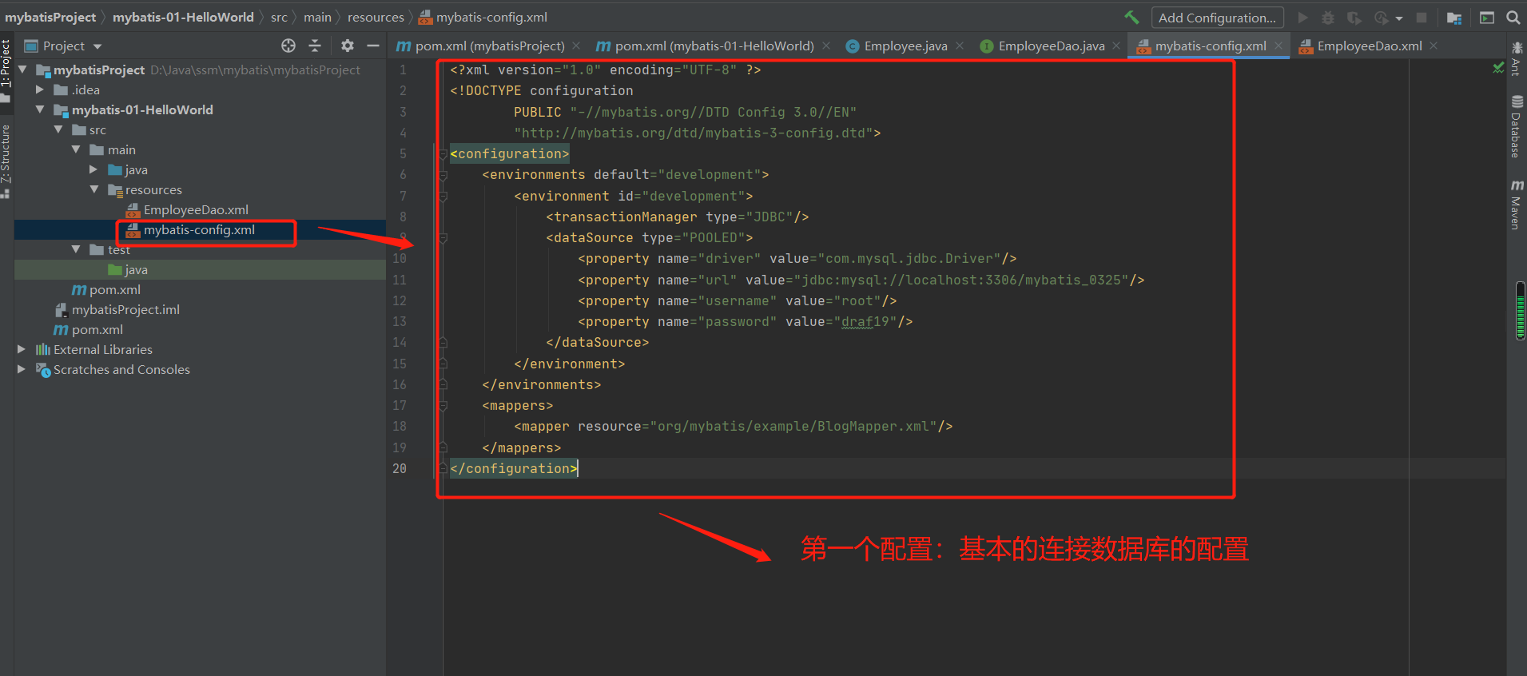Close the mybatis-config.xml tab
This screenshot has width=1527, height=676.
pos(1278,46)
